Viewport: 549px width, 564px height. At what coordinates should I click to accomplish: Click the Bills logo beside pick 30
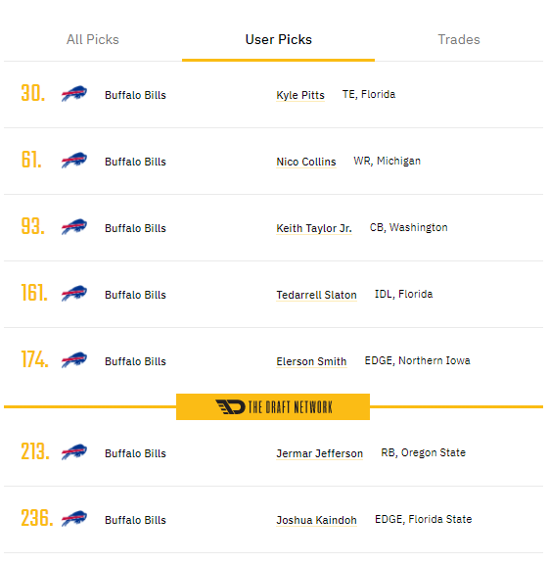point(74,94)
